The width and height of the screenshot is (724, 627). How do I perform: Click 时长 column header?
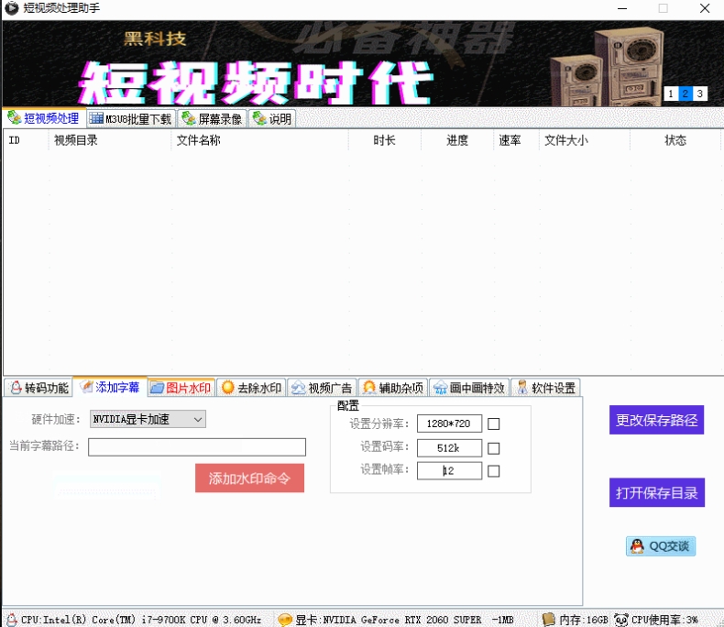[385, 140]
